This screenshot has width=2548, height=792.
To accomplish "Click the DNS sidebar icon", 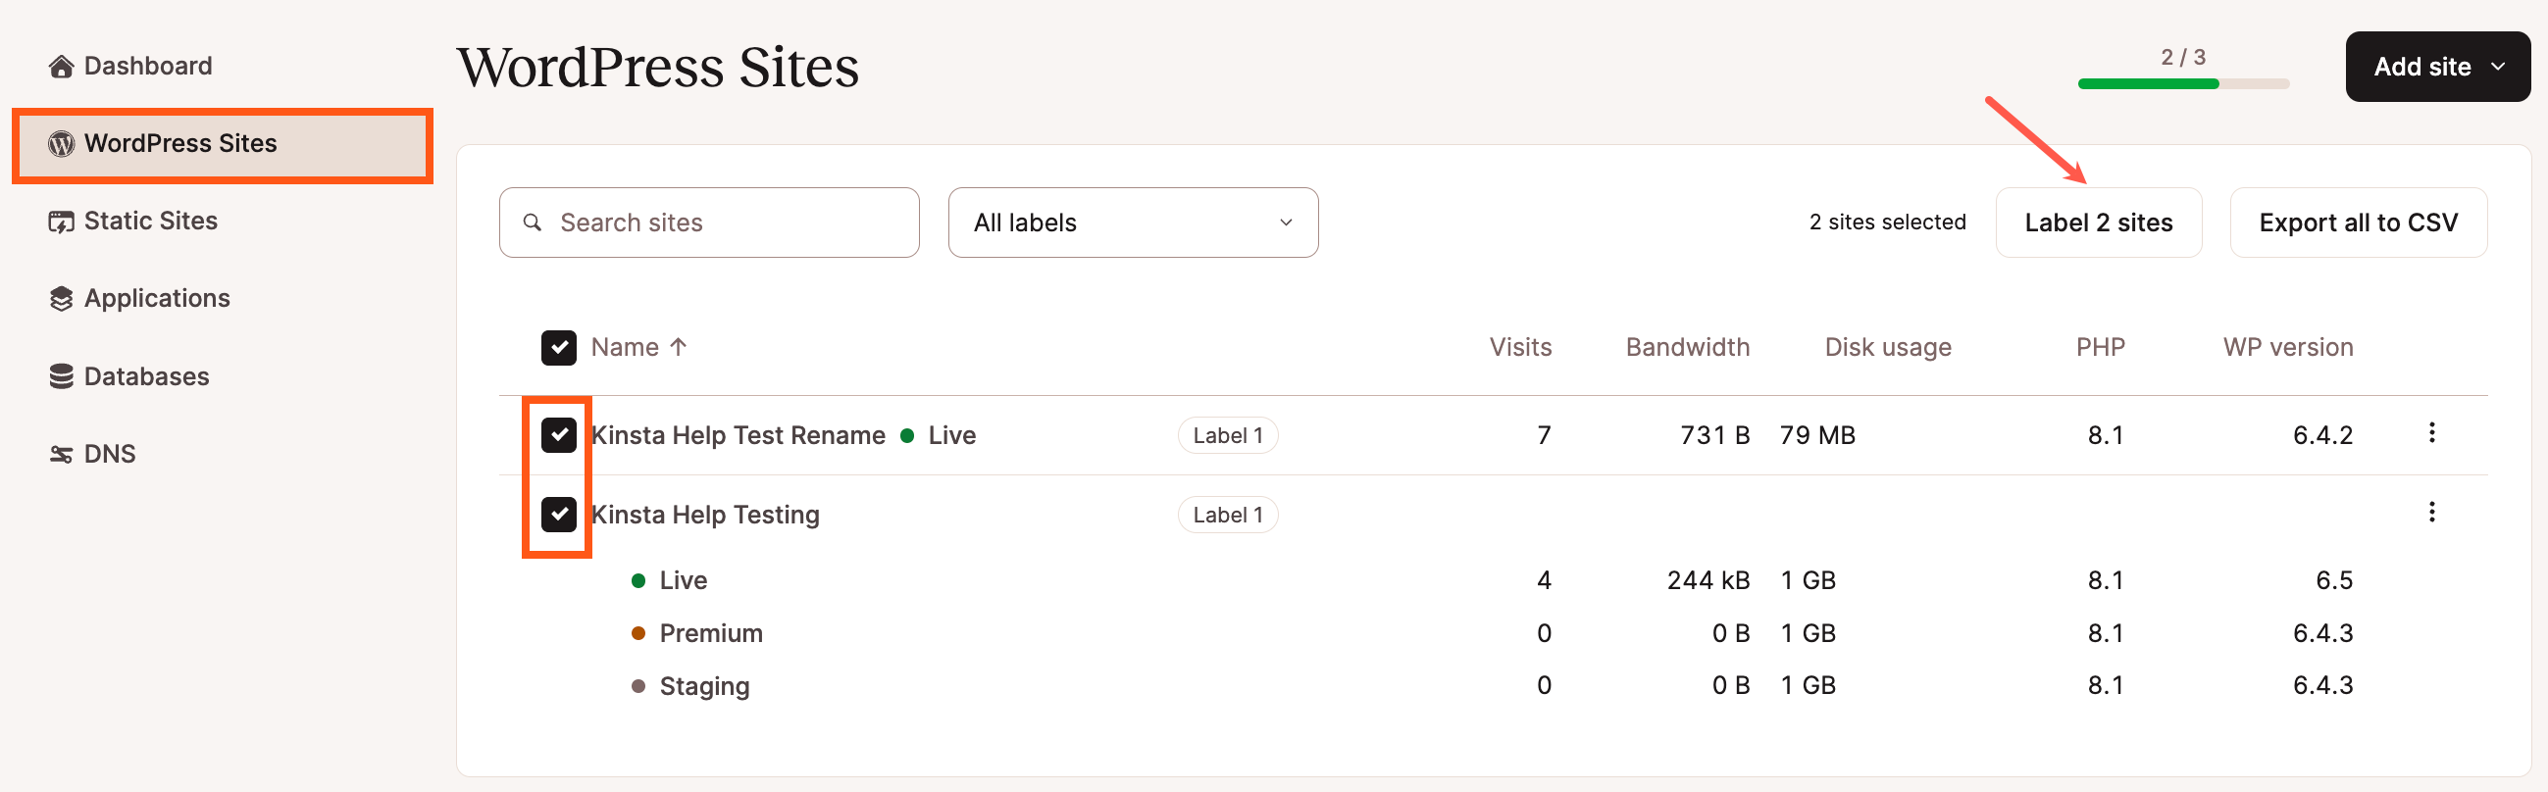I will coord(62,455).
